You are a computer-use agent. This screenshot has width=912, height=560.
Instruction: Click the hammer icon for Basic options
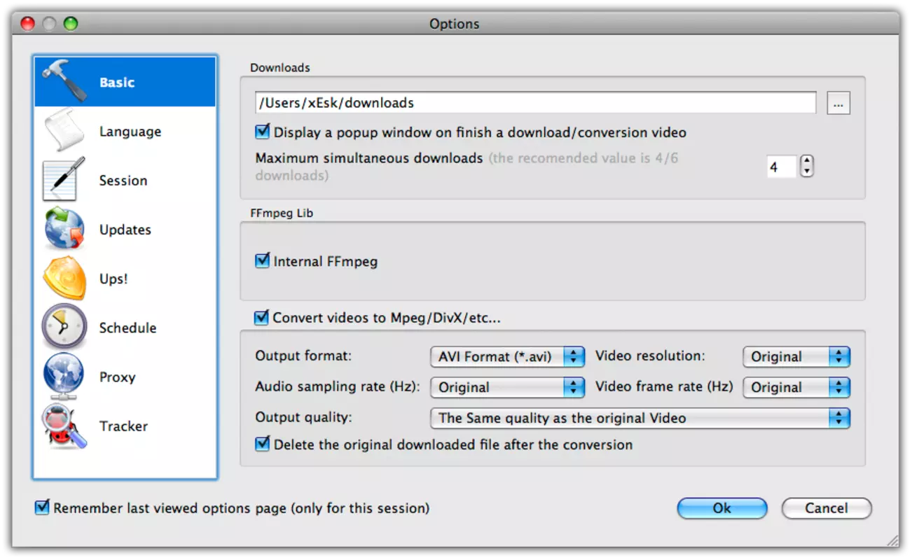(64, 81)
